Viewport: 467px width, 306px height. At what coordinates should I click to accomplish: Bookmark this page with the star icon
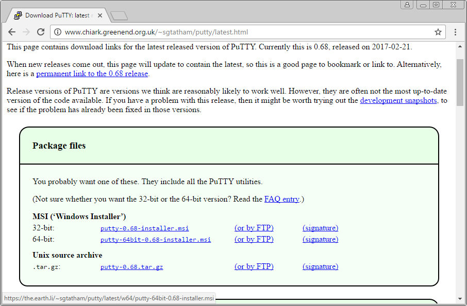pos(438,32)
